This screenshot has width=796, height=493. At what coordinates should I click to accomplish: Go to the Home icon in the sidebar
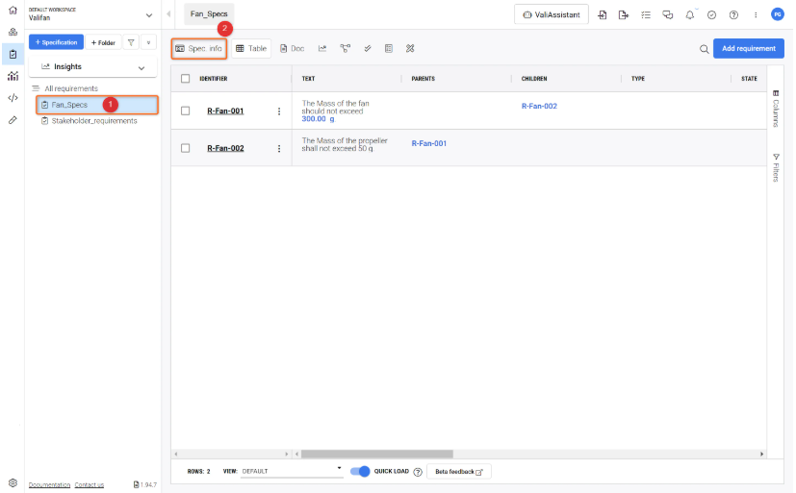click(x=13, y=11)
